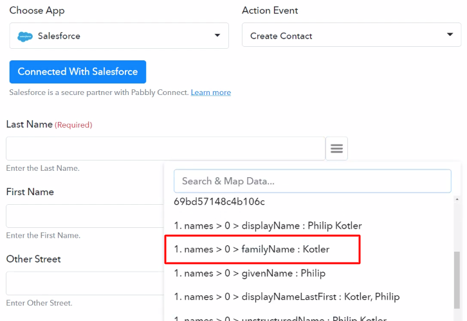Select displayNameLastFirst : Kotler, Philip option
Image resolution: width=467 pixels, height=321 pixels.
pyautogui.click(x=287, y=297)
